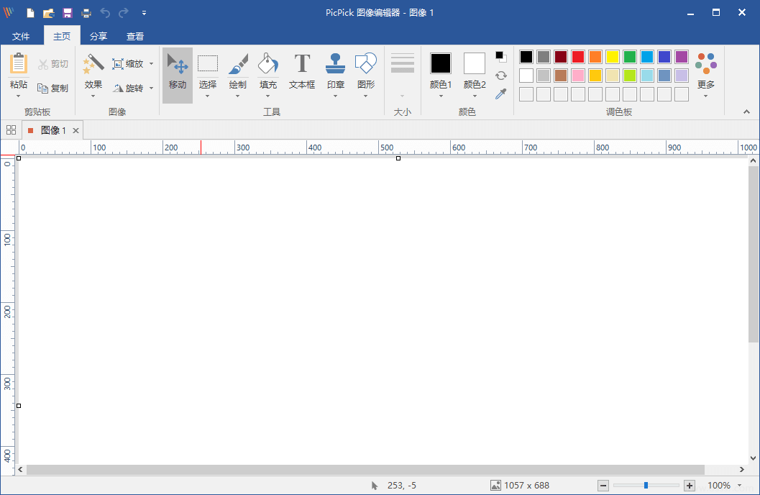
Task: Click the image size 1057 x 688 status
Action: pyautogui.click(x=520, y=486)
